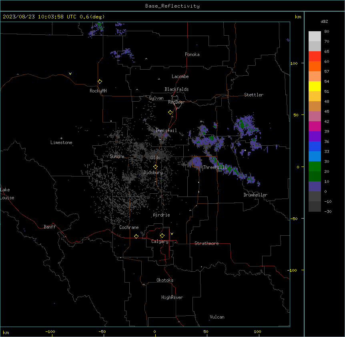Click the Cochrane label

pyautogui.click(x=129, y=227)
